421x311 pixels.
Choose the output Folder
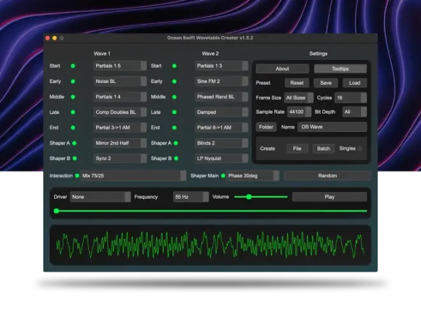[x=266, y=127]
